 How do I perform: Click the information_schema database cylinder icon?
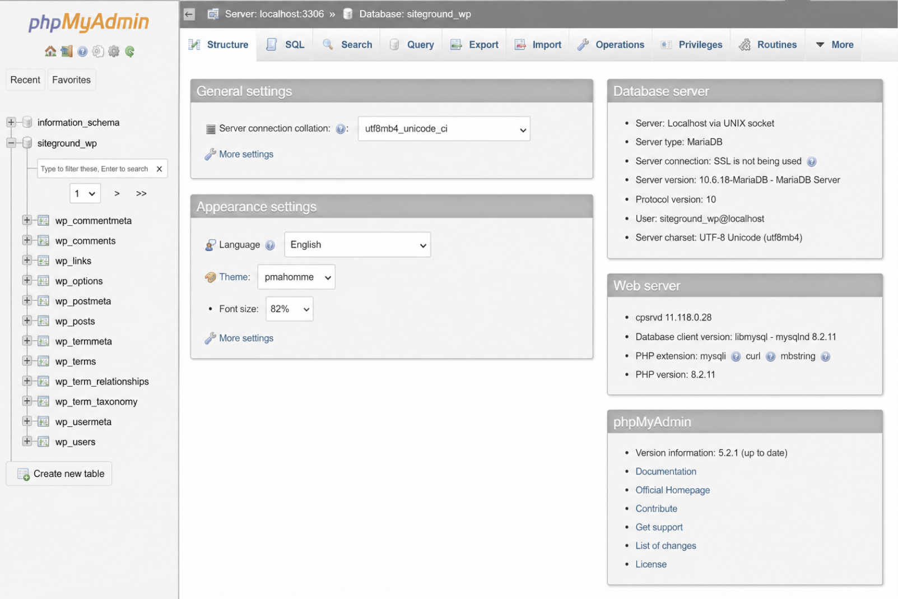point(27,122)
